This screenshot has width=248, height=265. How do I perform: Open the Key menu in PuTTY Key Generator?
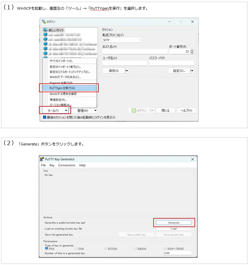tap(52, 165)
